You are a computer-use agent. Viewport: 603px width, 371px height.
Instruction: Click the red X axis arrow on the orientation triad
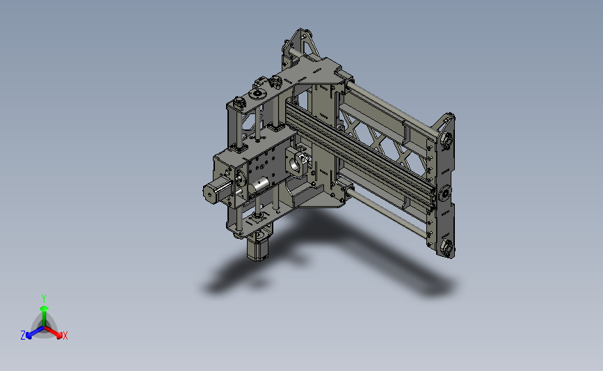click(54, 333)
